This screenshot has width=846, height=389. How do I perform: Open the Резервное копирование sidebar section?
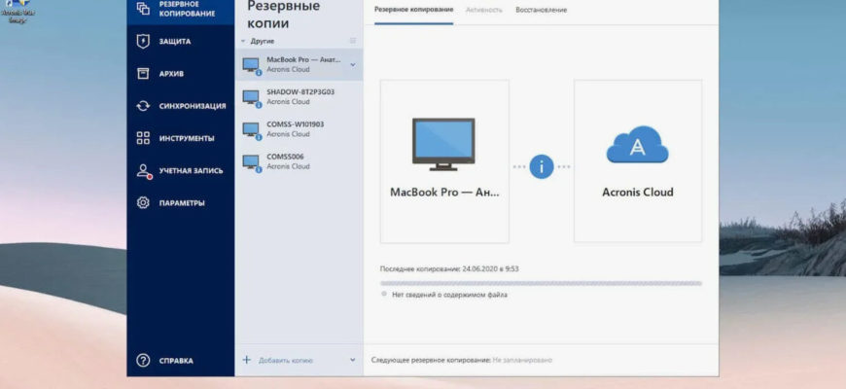pyautogui.click(x=180, y=10)
